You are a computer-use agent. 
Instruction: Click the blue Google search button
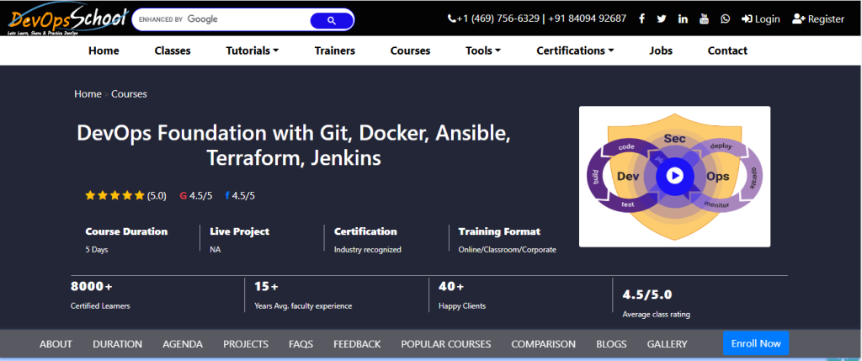(x=331, y=20)
